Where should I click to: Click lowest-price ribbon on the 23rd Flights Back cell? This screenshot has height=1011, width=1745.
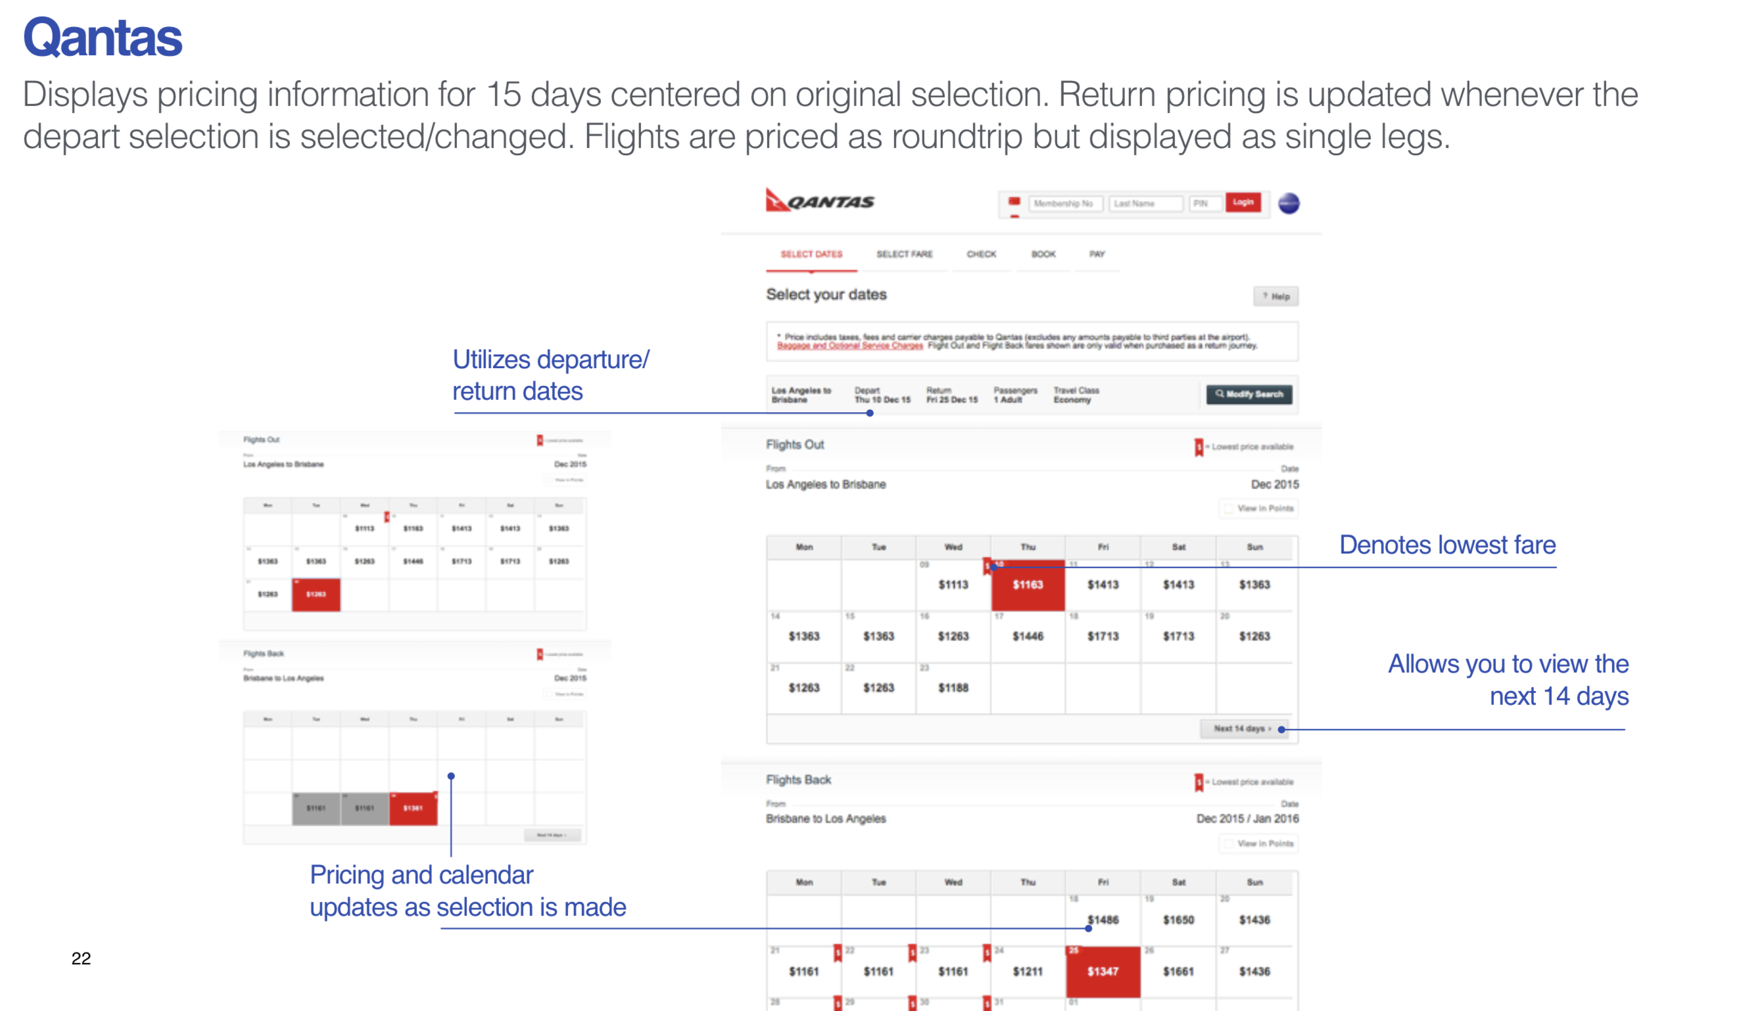[x=987, y=953]
